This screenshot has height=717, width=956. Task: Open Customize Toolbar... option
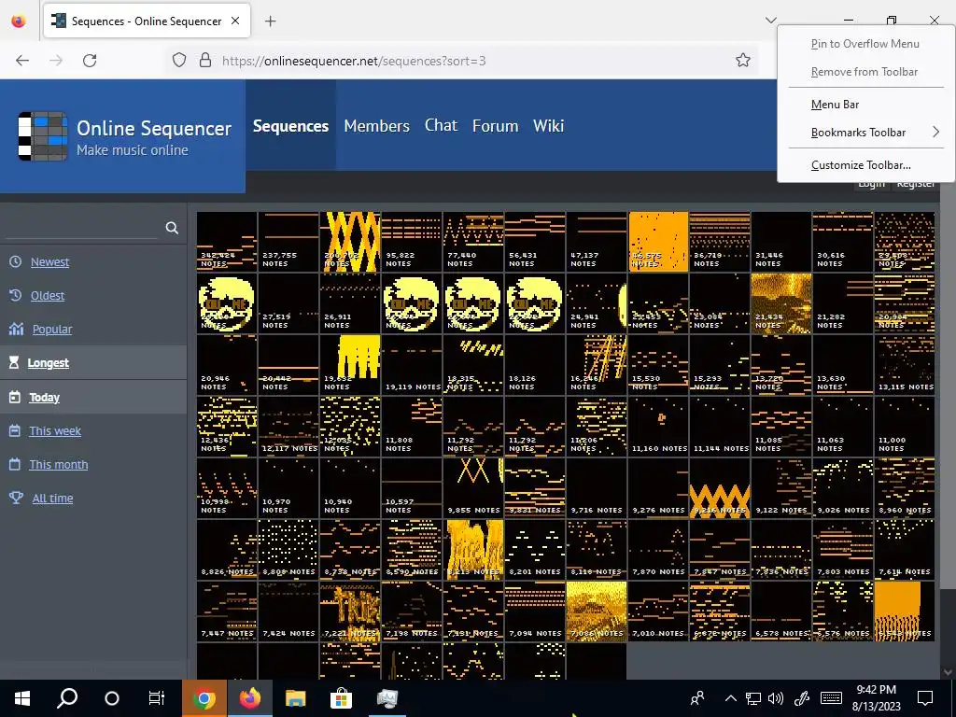click(x=860, y=165)
